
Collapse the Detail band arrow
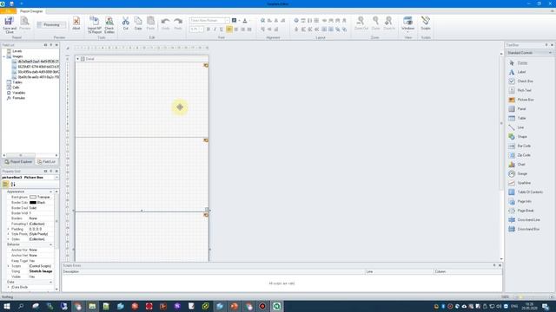coord(77,59)
